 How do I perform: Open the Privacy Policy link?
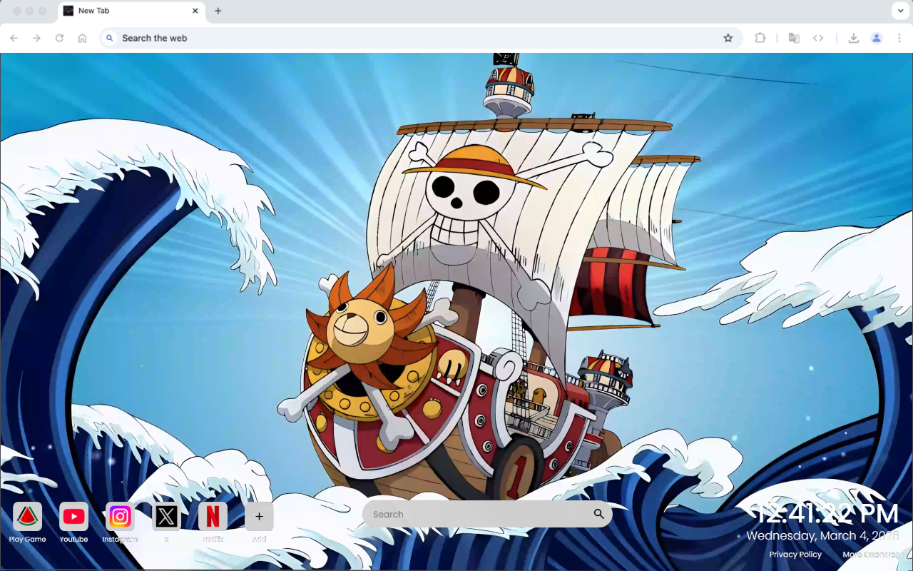[795, 555]
